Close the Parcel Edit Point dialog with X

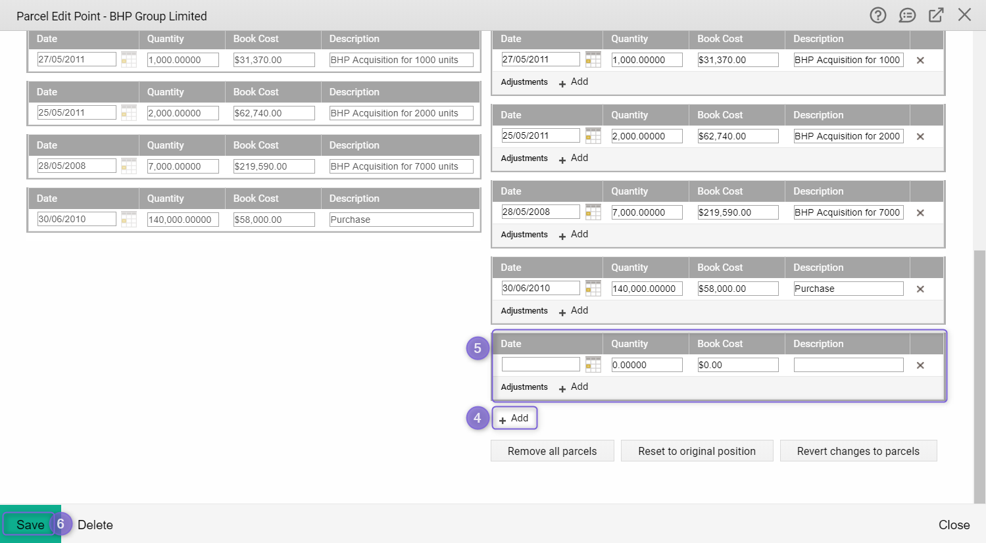[964, 14]
